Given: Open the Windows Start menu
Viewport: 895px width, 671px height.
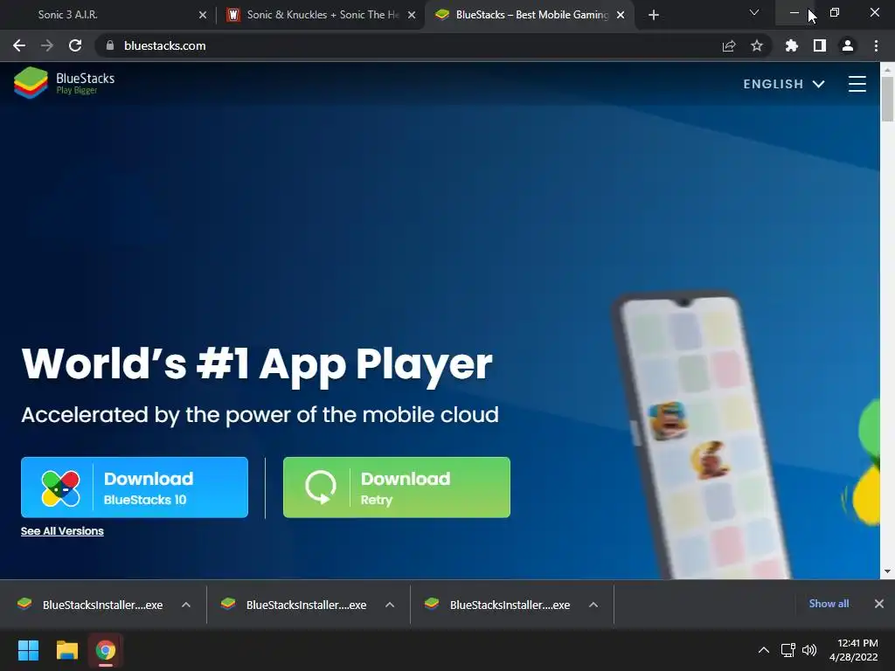Looking at the screenshot, I should [x=29, y=650].
